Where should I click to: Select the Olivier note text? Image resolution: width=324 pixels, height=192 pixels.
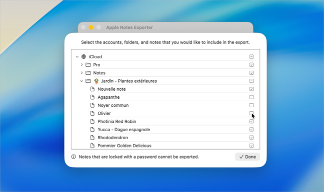coord(104,113)
